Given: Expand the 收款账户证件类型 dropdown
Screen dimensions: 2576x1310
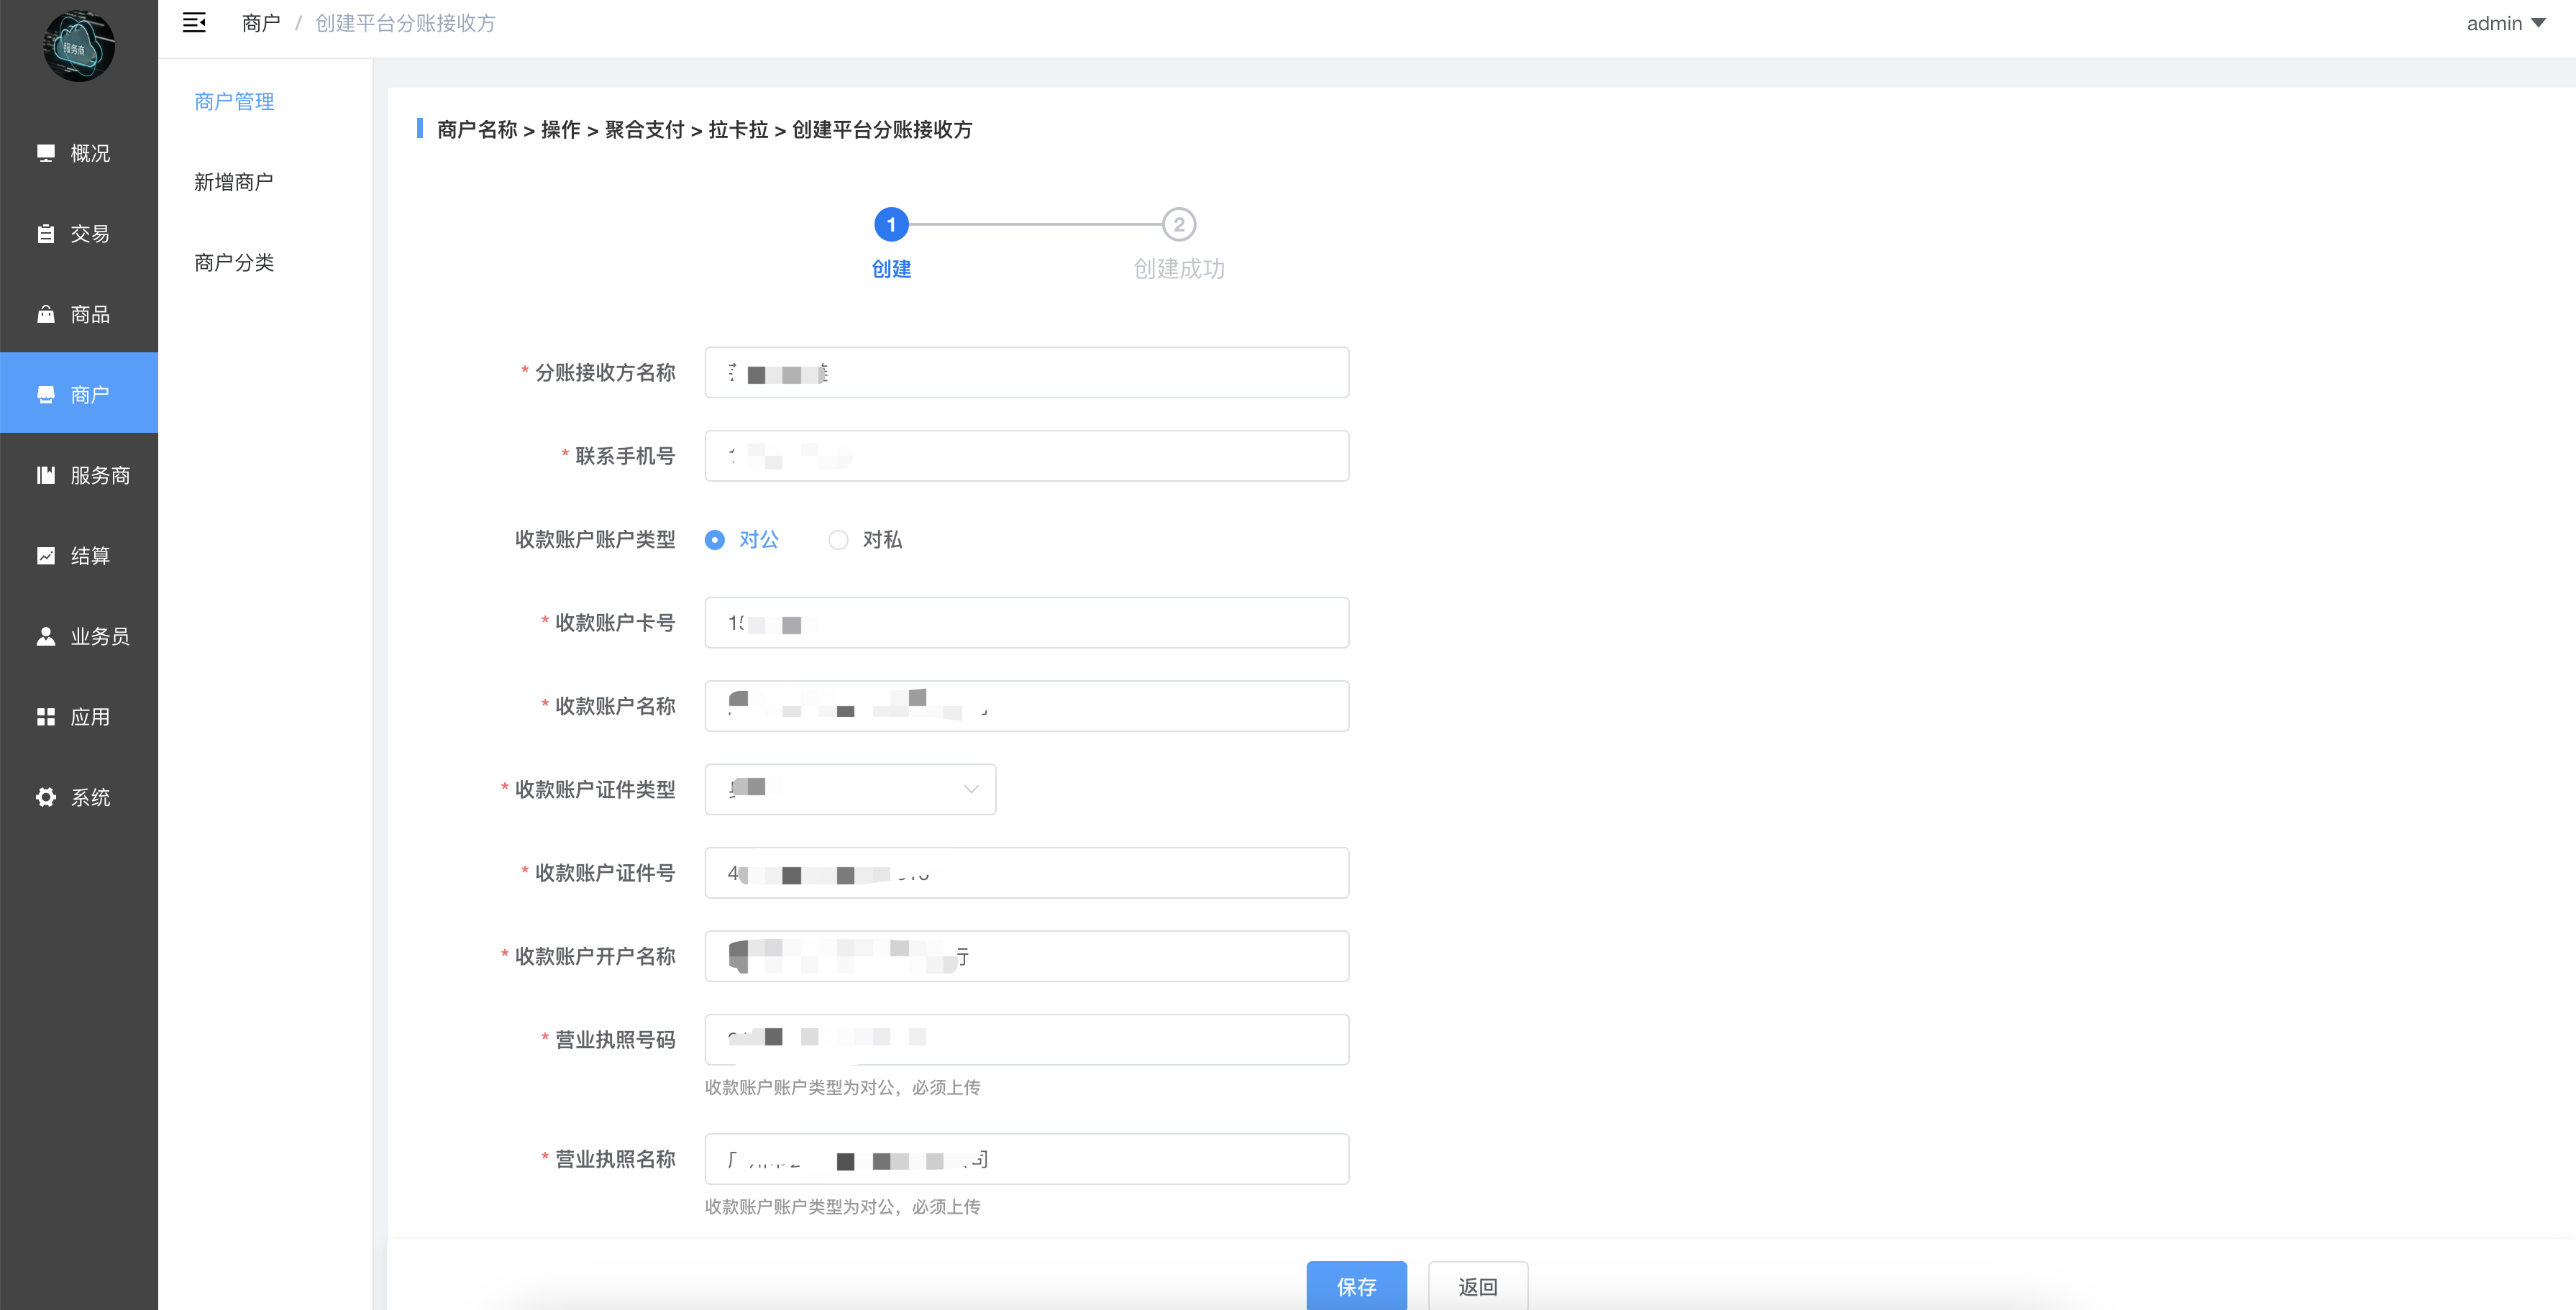Looking at the screenshot, I should pyautogui.click(x=850, y=789).
